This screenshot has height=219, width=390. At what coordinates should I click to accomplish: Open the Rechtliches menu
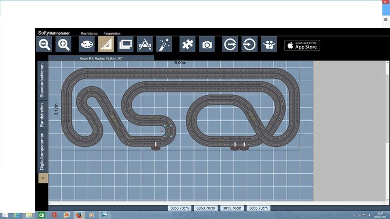coord(89,33)
